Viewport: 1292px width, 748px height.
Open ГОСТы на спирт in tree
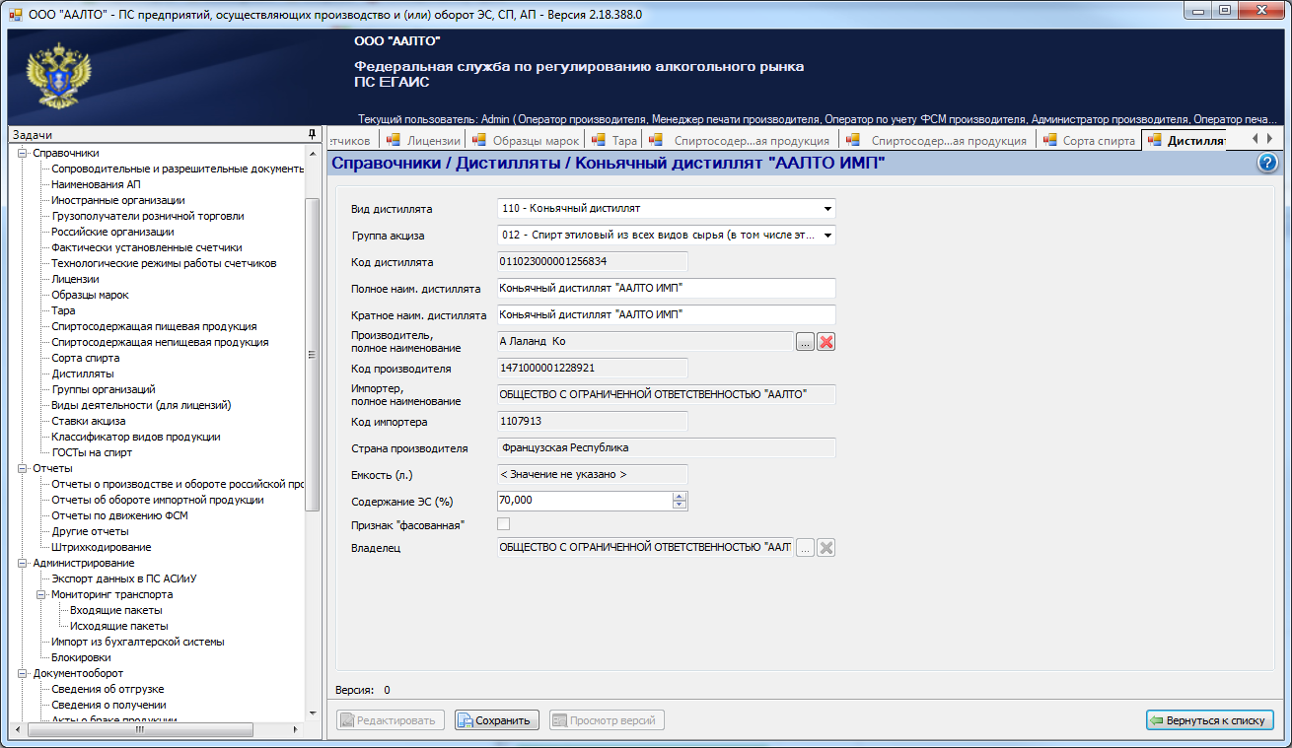92,452
